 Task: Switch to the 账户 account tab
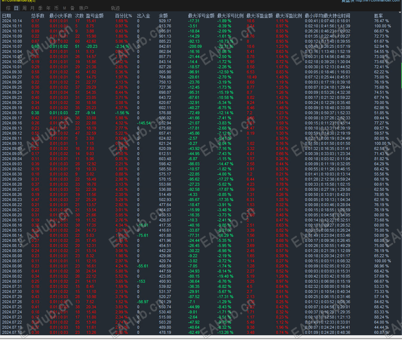click(84, 8)
